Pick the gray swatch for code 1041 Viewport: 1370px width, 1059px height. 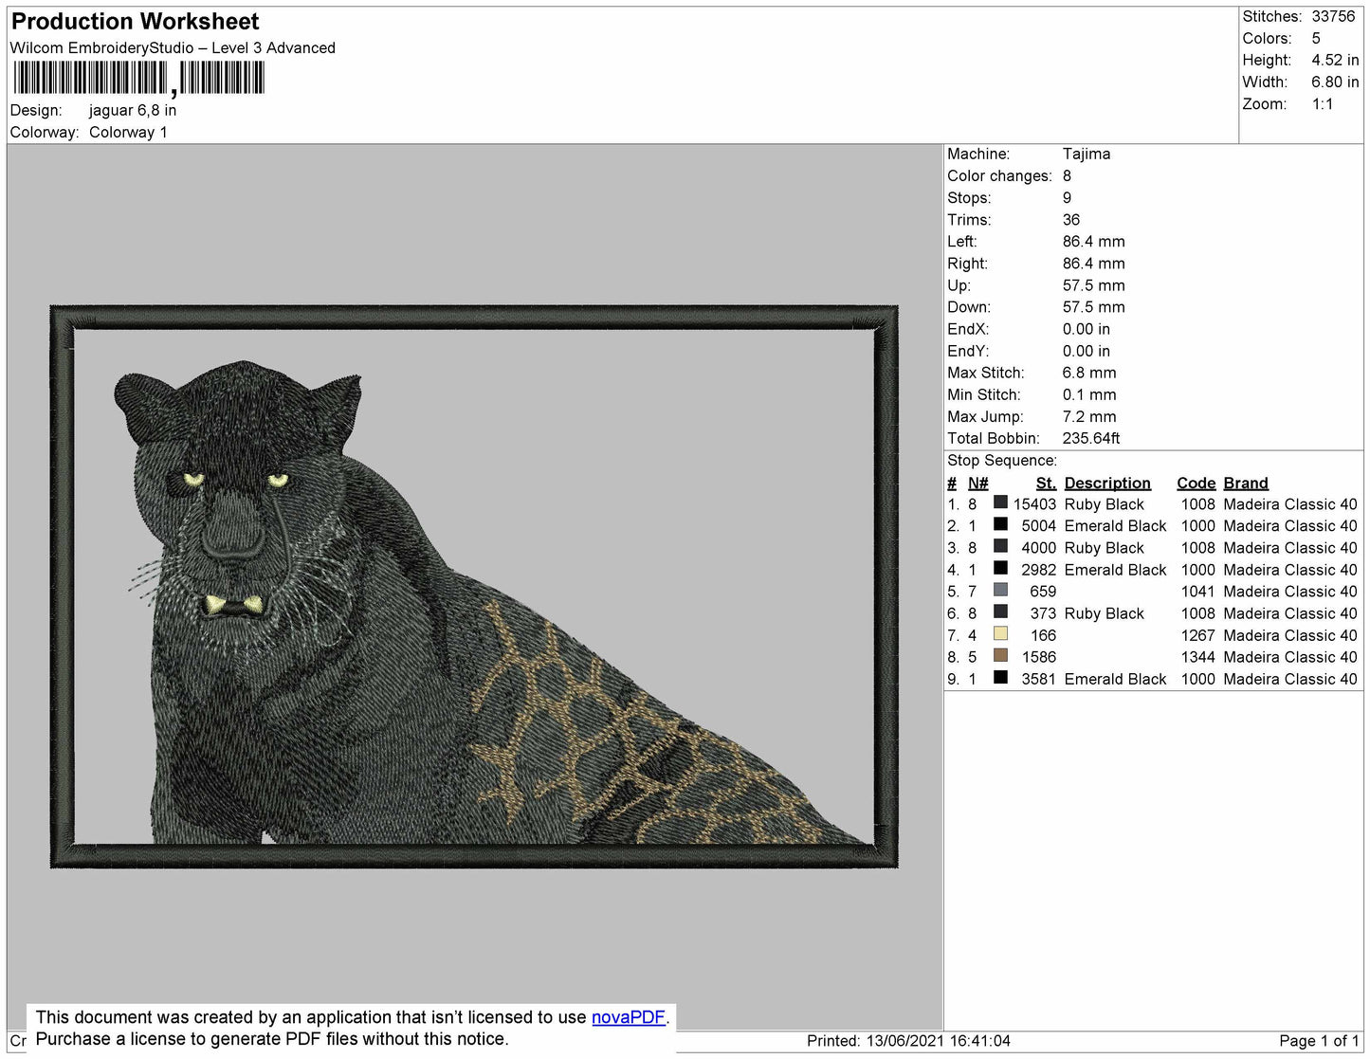1000,590
